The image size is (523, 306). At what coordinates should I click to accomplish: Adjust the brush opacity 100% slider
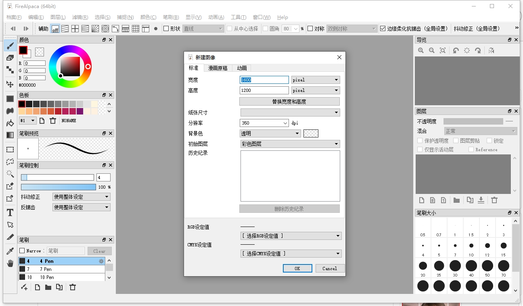coord(59,187)
